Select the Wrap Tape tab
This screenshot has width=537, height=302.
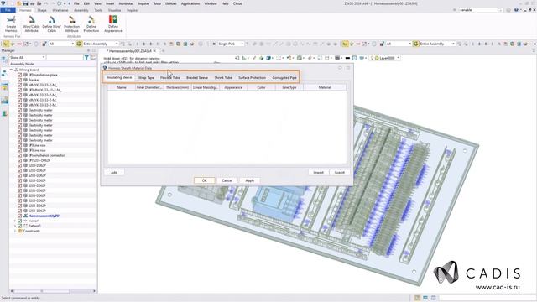click(x=146, y=78)
